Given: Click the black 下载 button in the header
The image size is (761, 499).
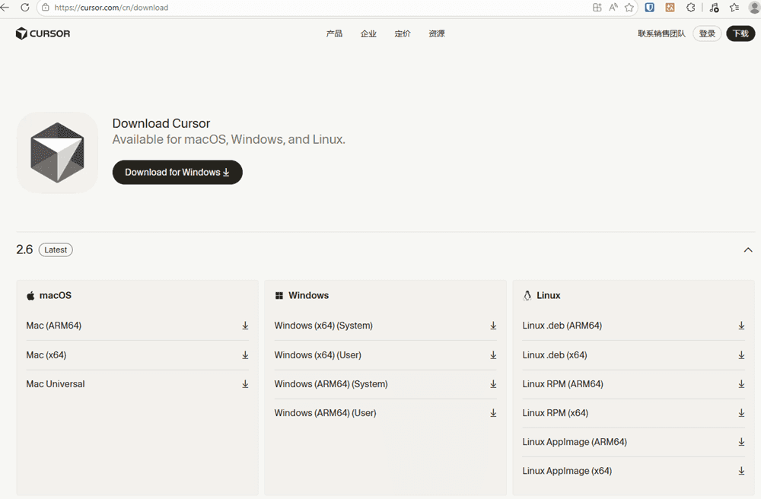Looking at the screenshot, I should point(740,33).
